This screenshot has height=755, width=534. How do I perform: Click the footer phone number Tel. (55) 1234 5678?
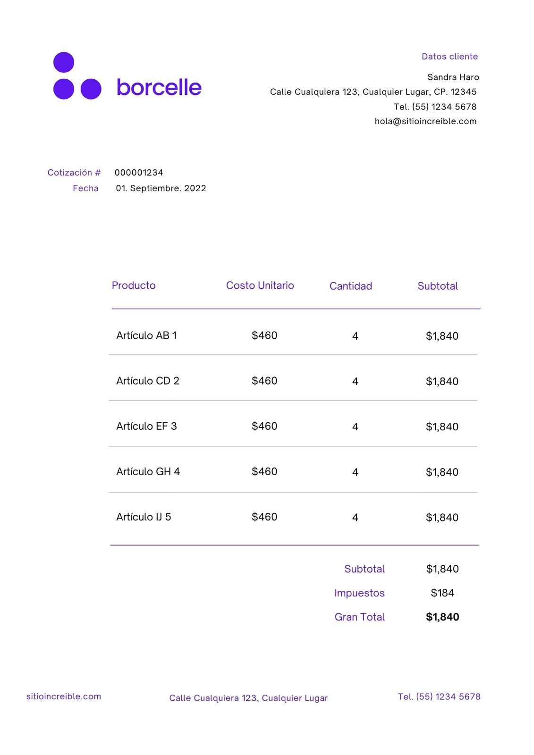click(x=439, y=696)
